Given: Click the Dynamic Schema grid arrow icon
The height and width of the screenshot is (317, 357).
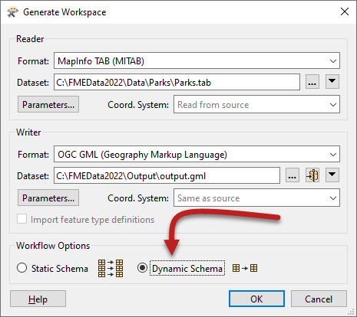Looking at the screenshot, I should pyautogui.click(x=245, y=268).
